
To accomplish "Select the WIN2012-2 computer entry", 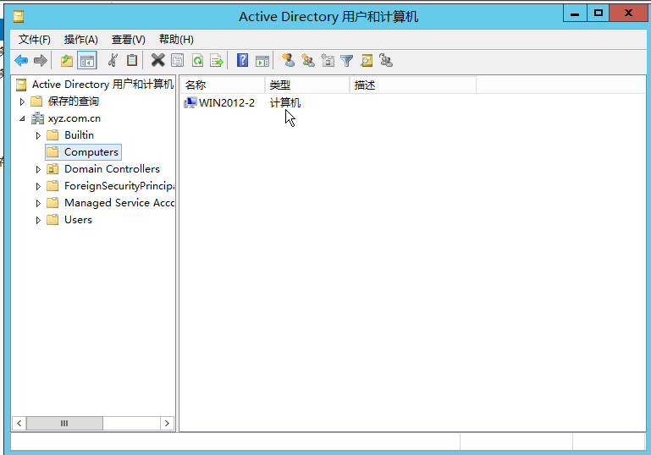I will pos(227,103).
